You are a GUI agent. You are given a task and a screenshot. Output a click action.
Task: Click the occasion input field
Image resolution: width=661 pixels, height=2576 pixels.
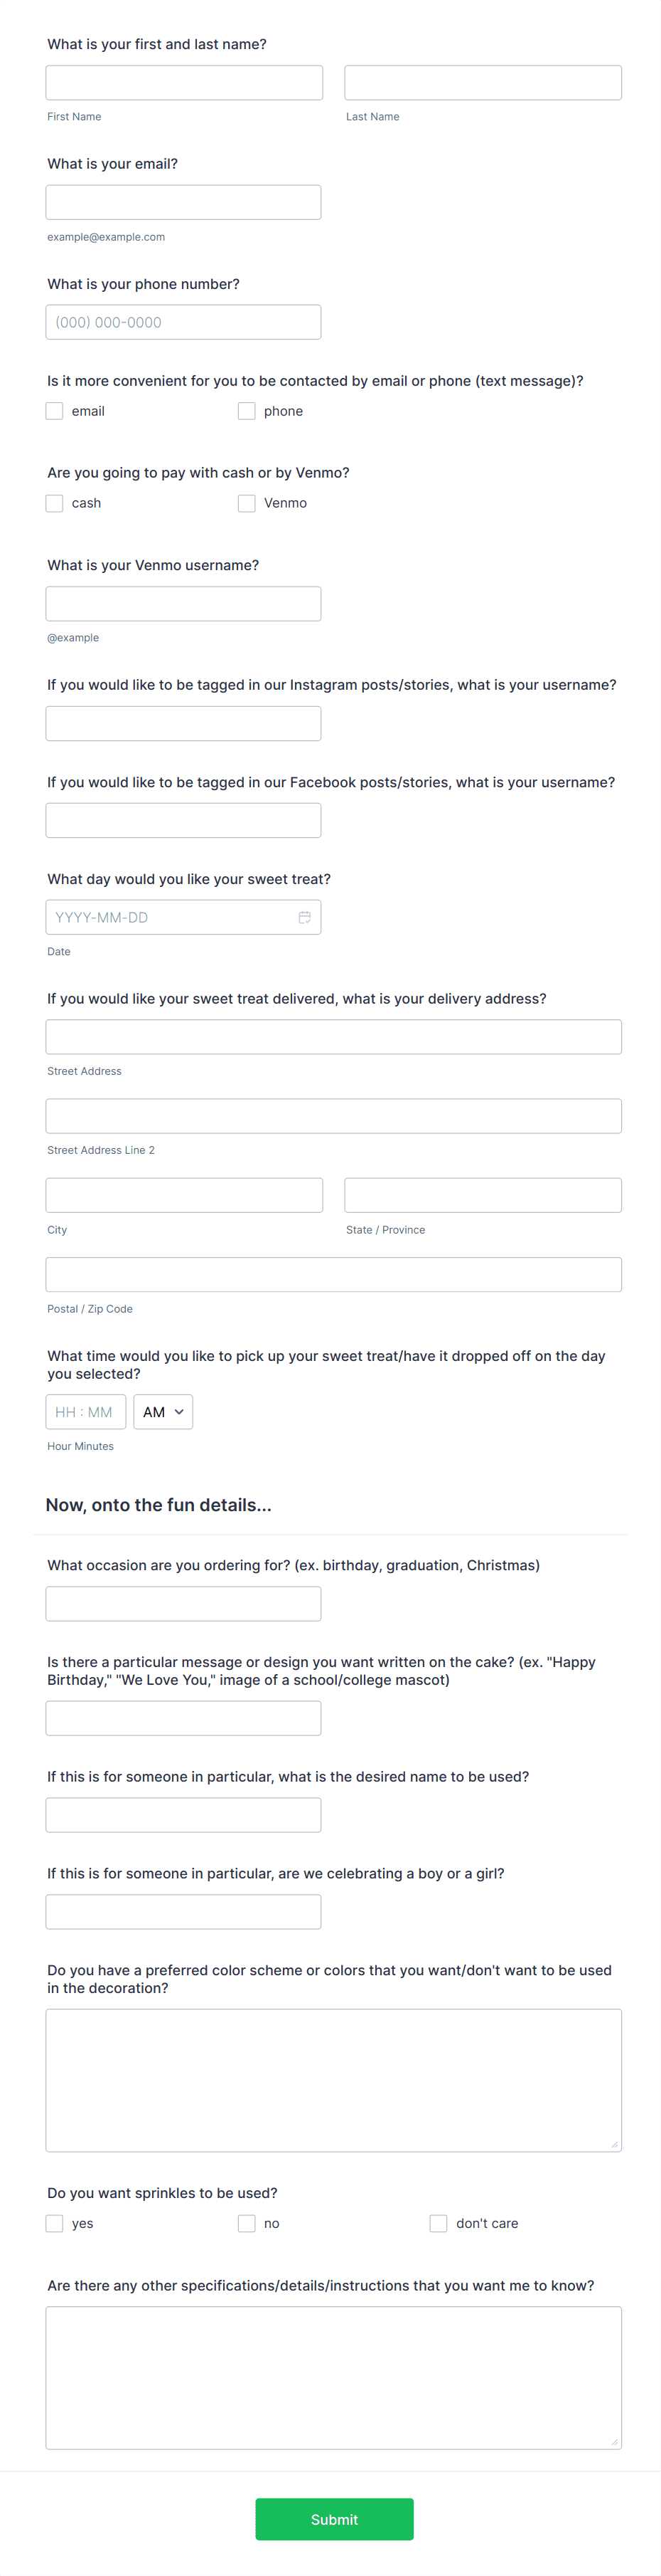pos(183,1603)
